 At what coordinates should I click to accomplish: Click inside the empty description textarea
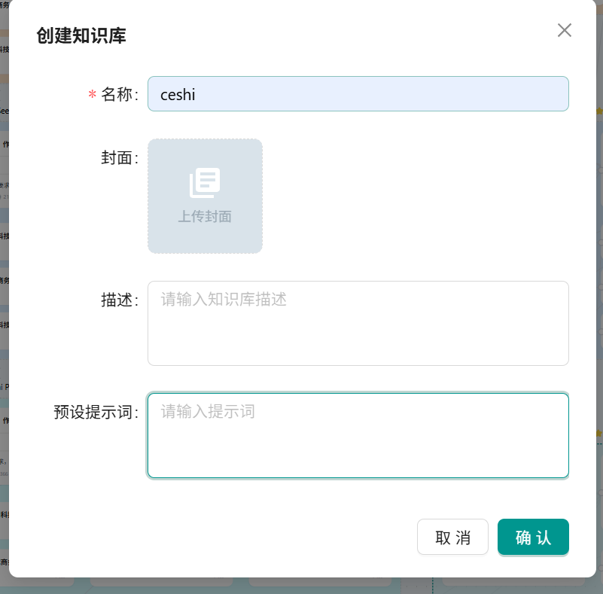(x=358, y=331)
